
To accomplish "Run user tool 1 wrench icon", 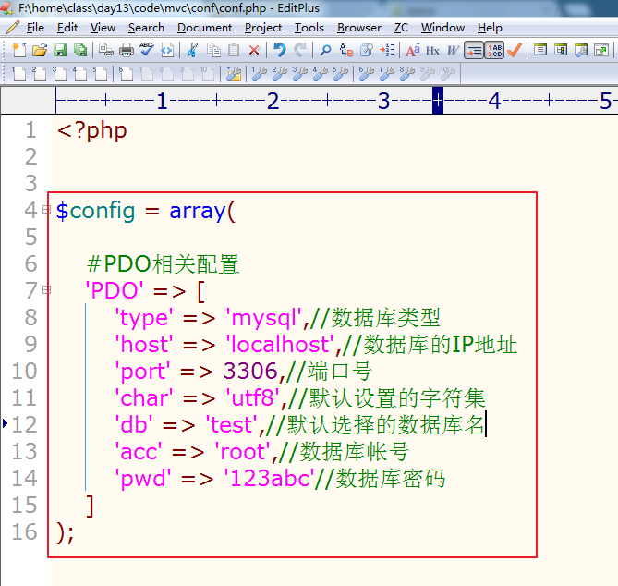I will coord(259,73).
